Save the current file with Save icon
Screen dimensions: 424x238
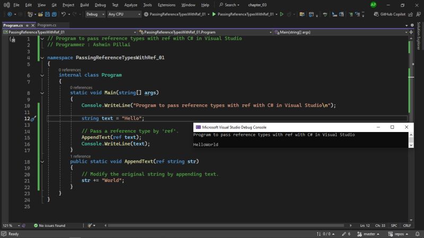(47, 14)
